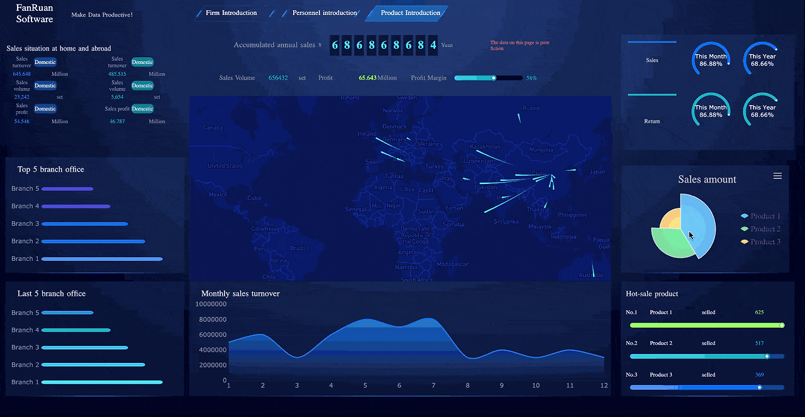Toggle Domestic for blue Sales turnover metric
Screen dimensions: 805x417
click(45, 62)
